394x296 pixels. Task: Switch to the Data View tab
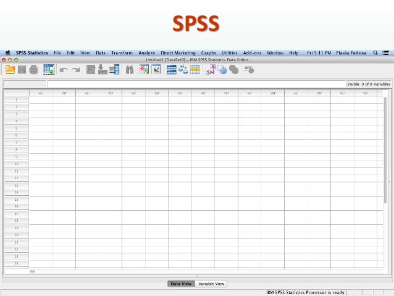[181, 284]
